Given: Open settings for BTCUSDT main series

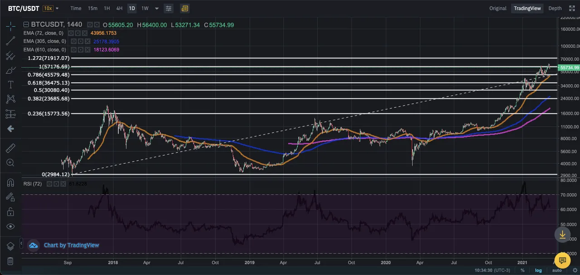Looking at the screenshot, I should pos(97,25).
